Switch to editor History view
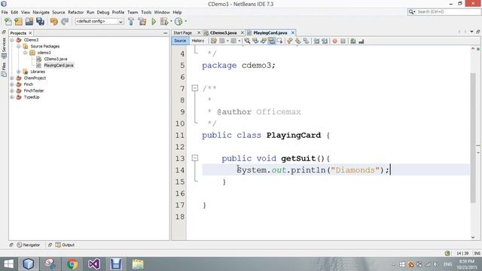 pyautogui.click(x=198, y=41)
